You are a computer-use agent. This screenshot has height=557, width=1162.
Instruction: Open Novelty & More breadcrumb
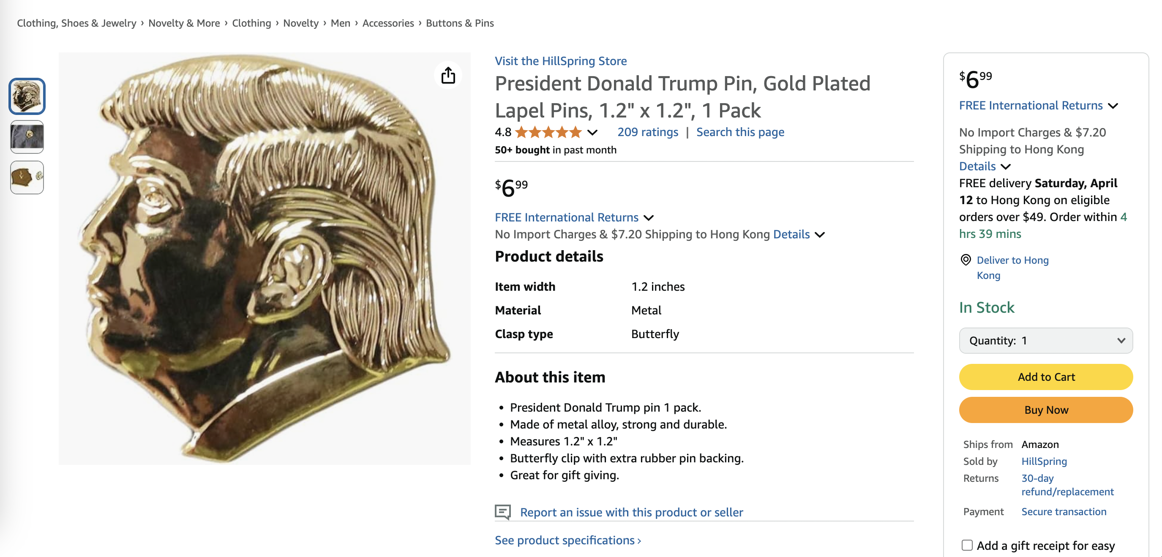pos(184,23)
